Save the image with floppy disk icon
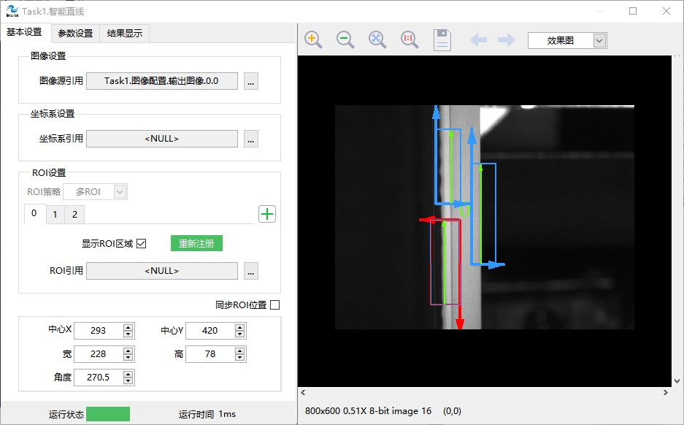Image resolution: width=684 pixels, height=425 pixels. tap(442, 40)
